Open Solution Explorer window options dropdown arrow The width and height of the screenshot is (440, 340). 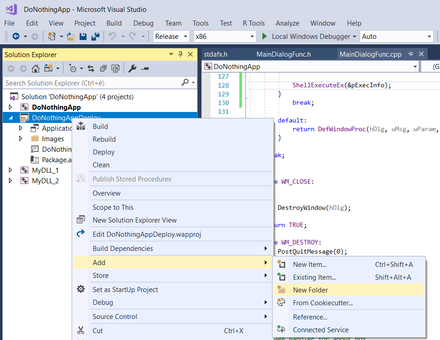pos(171,54)
